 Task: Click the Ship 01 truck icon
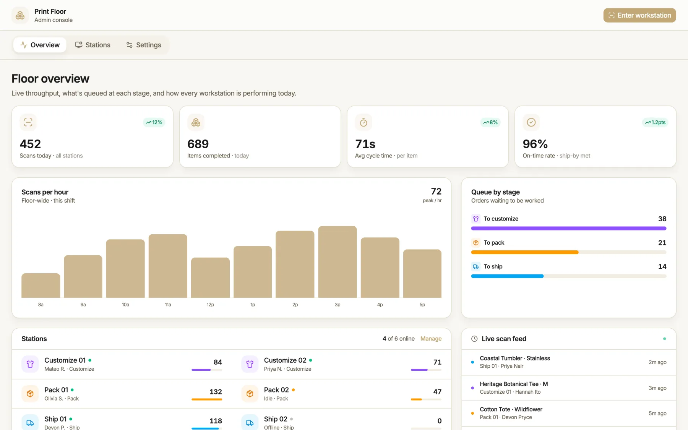pos(30,423)
